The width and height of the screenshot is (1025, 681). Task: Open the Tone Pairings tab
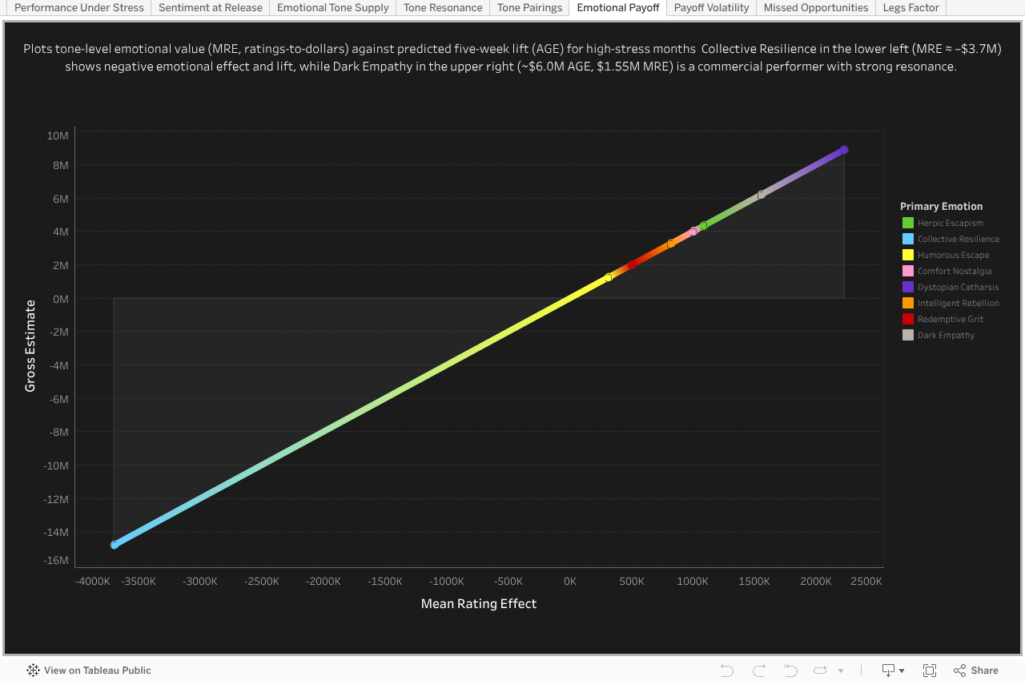(530, 8)
